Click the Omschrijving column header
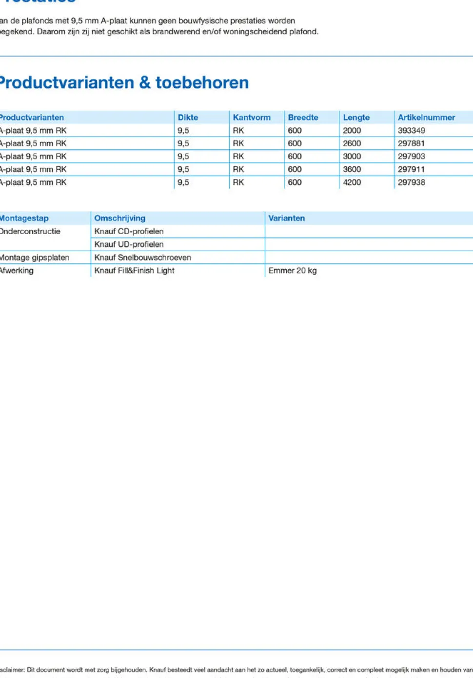The height and width of the screenshot is (678, 473). pyautogui.click(x=119, y=219)
